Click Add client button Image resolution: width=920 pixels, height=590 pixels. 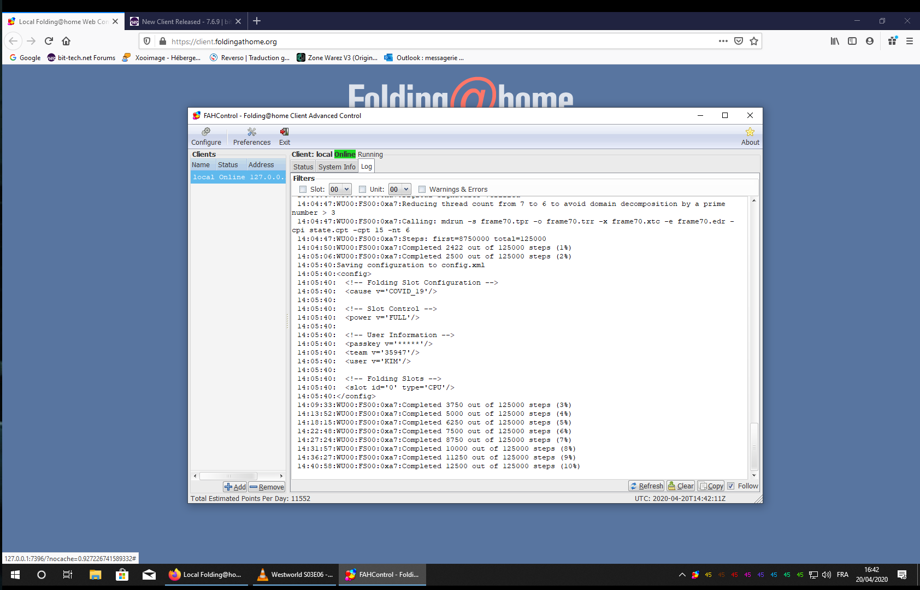click(x=235, y=487)
